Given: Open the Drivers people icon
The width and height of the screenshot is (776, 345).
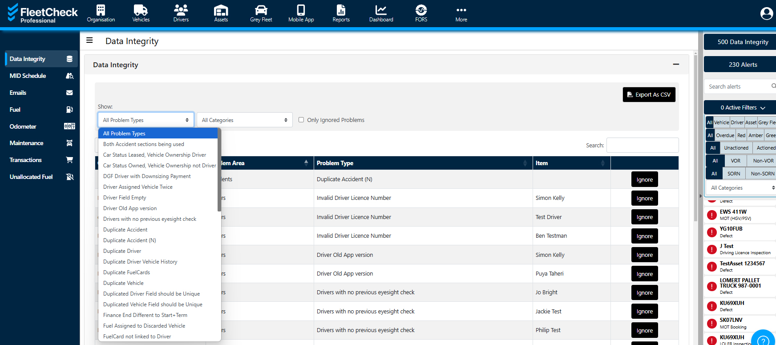Looking at the screenshot, I should (x=181, y=10).
